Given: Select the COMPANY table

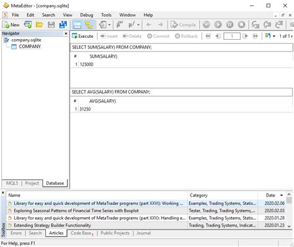Looking at the screenshot, I should click(30, 47).
